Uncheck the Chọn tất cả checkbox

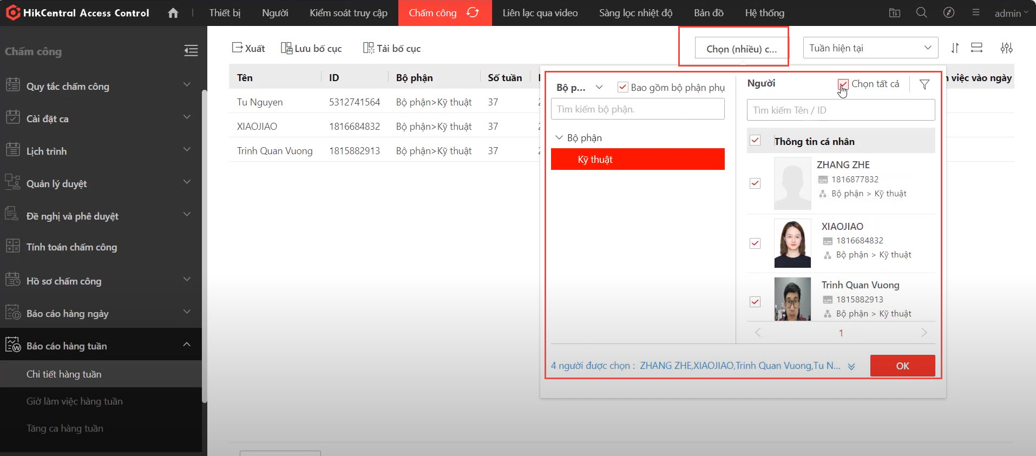[x=843, y=84]
